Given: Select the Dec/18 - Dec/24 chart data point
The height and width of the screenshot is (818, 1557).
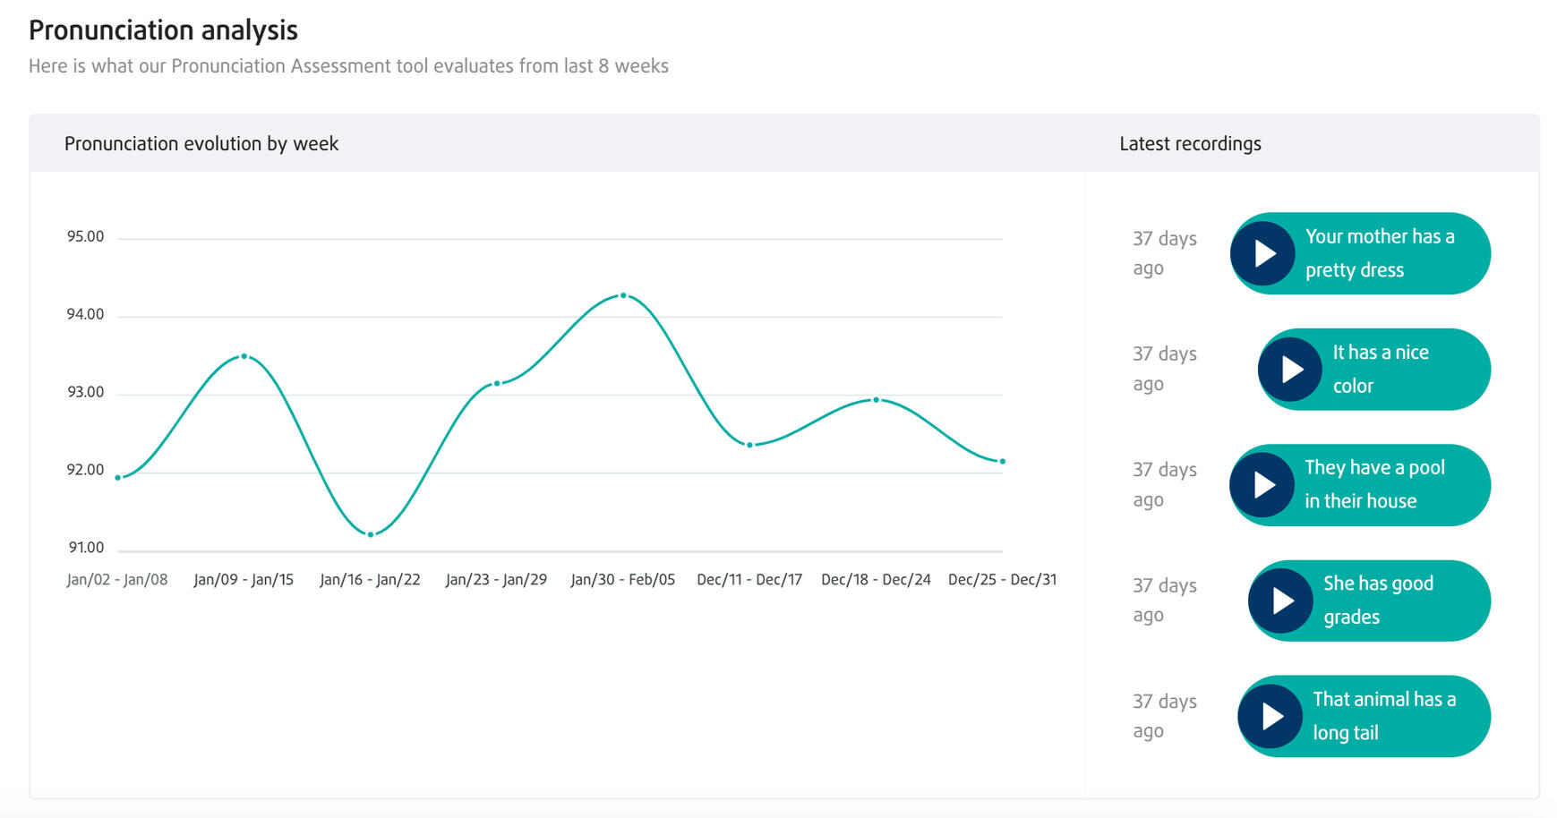Looking at the screenshot, I should (876, 400).
